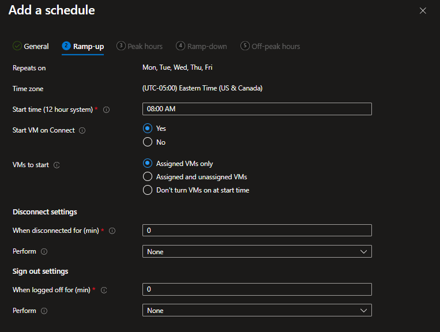Click the Start time input field
Screen dimensions: 440x332
coord(257,109)
